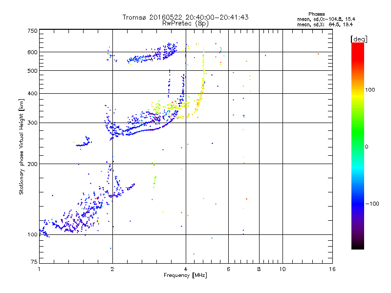Click the x-axis tick label '6'

(228, 269)
